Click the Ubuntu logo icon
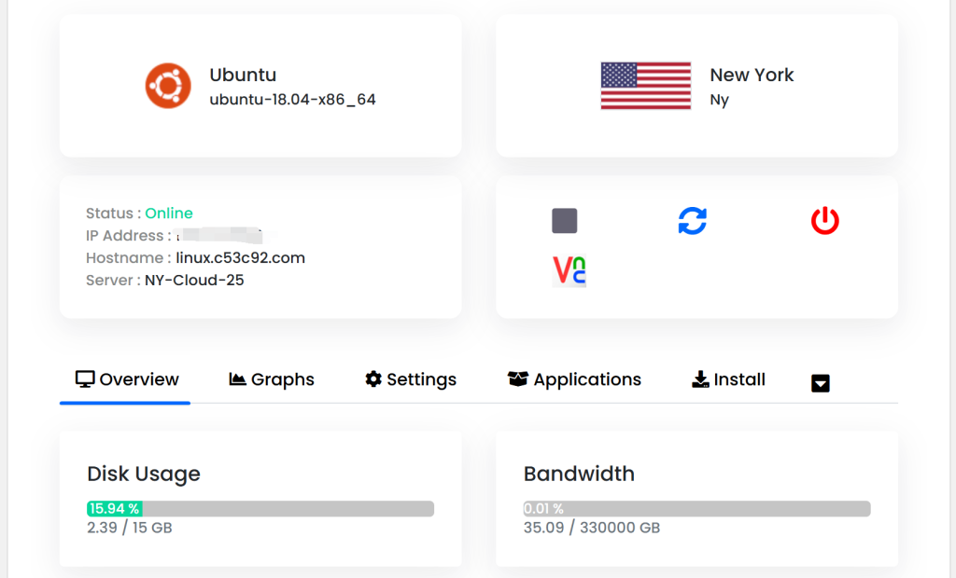The height and width of the screenshot is (578, 956). [x=168, y=86]
